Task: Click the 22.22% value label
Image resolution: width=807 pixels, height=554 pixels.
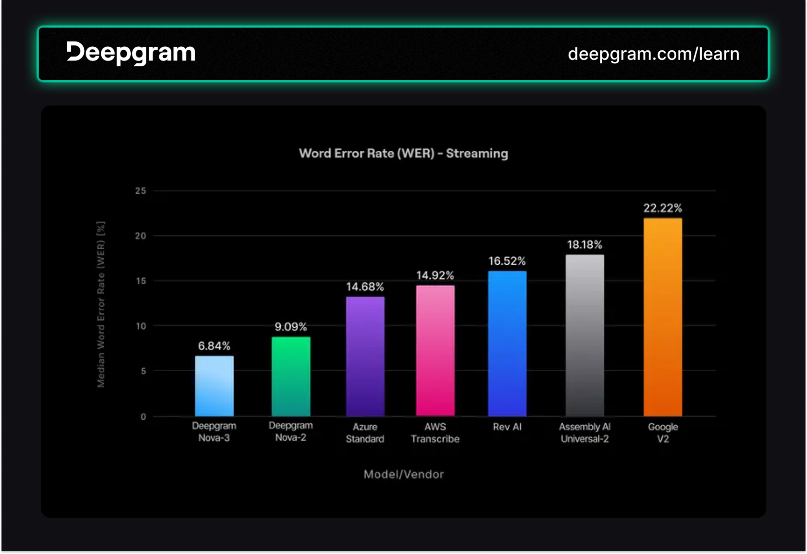Action: coord(662,208)
